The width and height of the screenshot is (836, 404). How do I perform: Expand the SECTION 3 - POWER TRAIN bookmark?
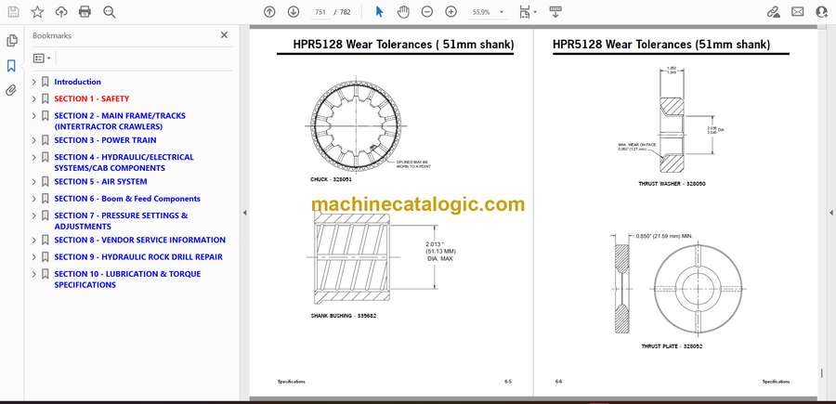click(x=34, y=141)
